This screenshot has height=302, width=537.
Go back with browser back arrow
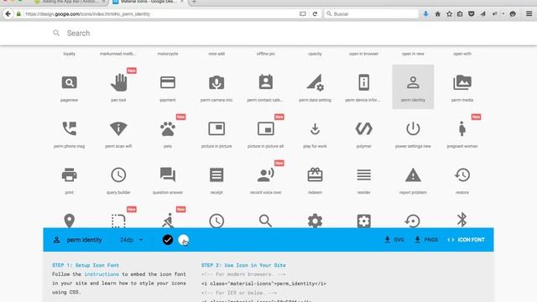[8, 14]
